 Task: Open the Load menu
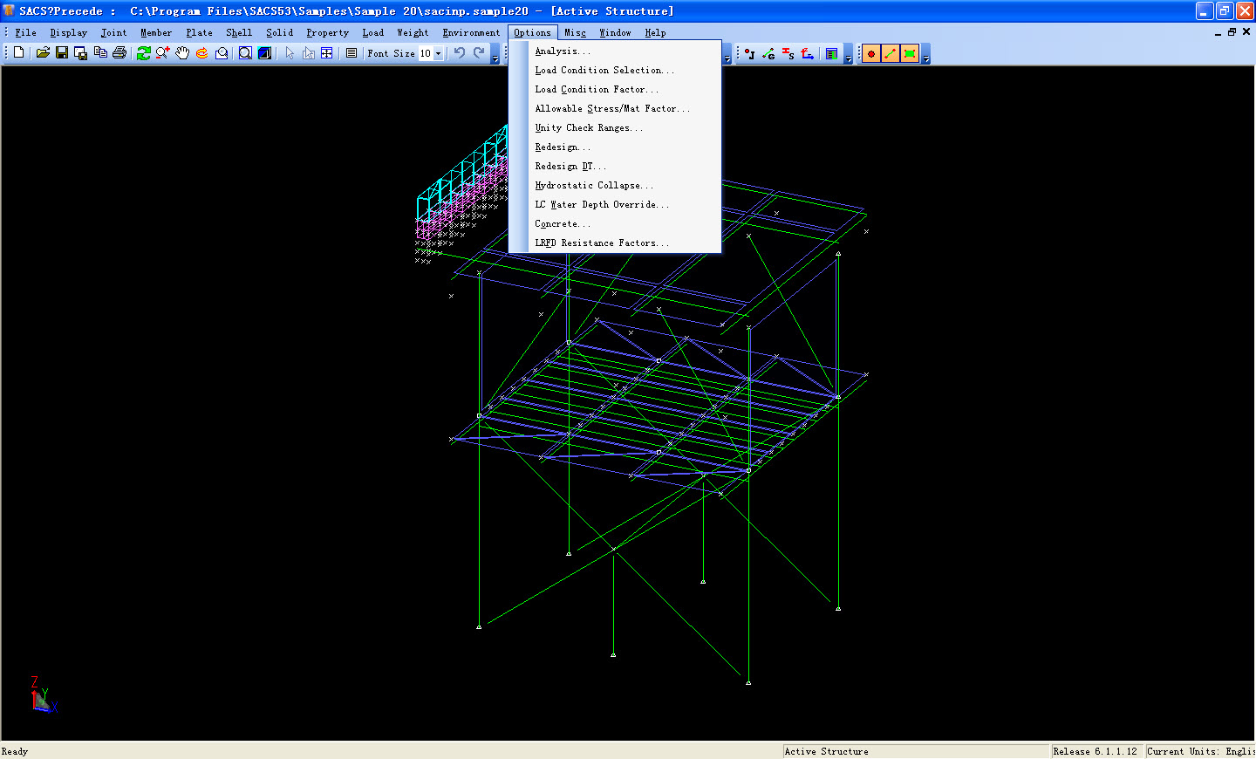point(372,32)
